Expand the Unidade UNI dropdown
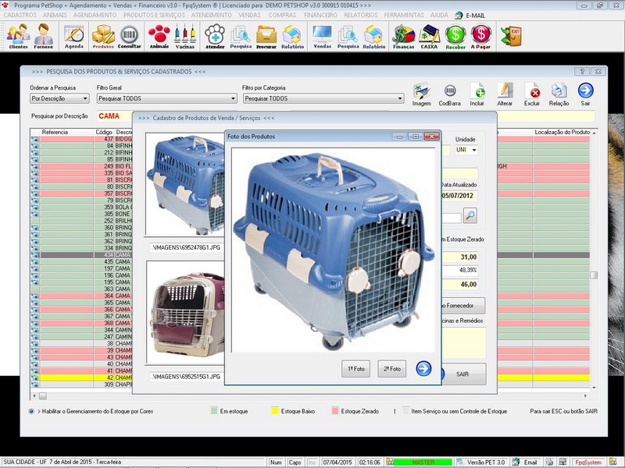 [474, 150]
